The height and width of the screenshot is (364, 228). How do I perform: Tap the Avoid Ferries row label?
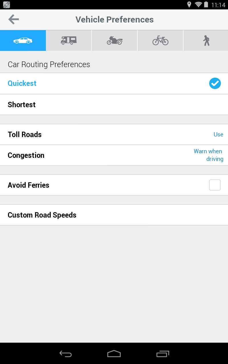pyautogui.click(x=28, y=185)
